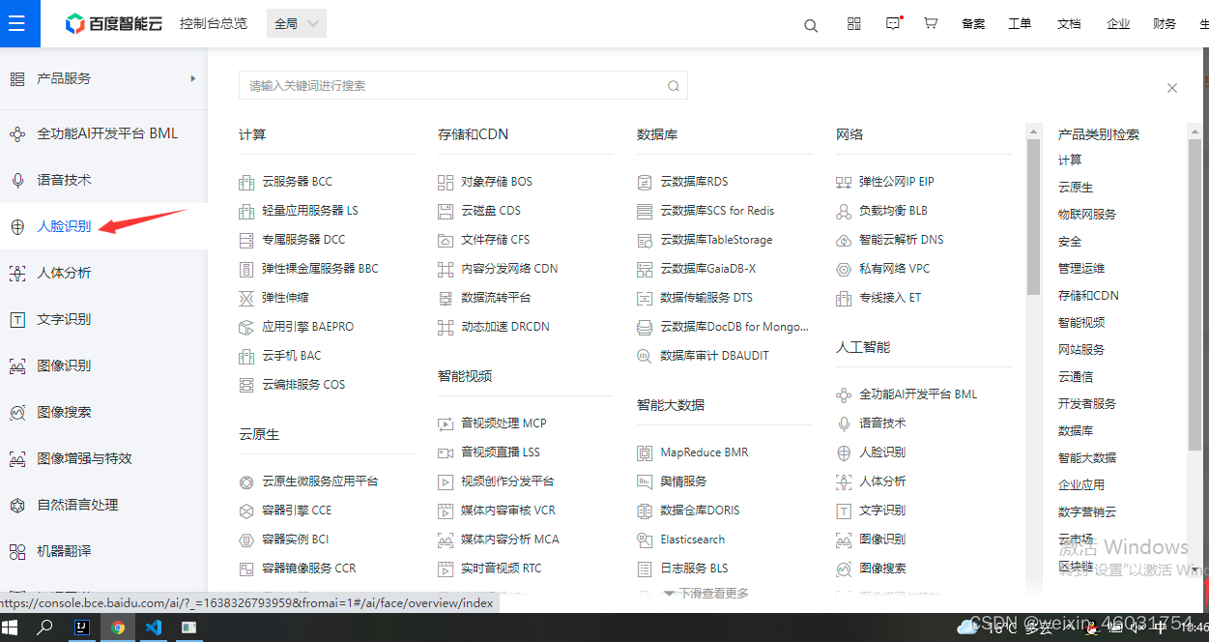Click the magnifier icon inside product search box
Screen dimensions: 1209x642
674,86
